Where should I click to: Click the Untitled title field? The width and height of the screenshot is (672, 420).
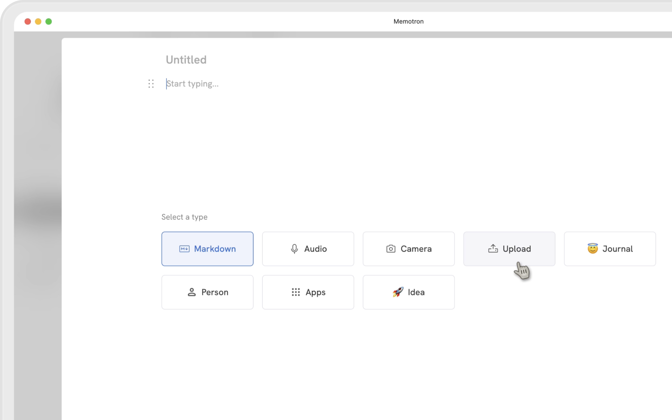pyautogui.click(x=186, y=60)
